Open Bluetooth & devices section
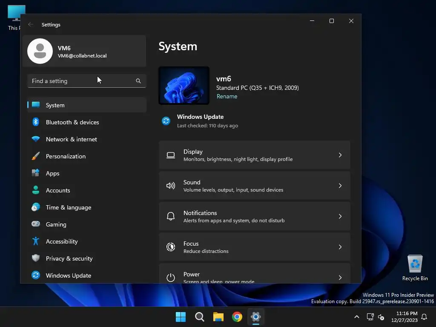This screenshot has height=327, width=436. pos(87,122)
